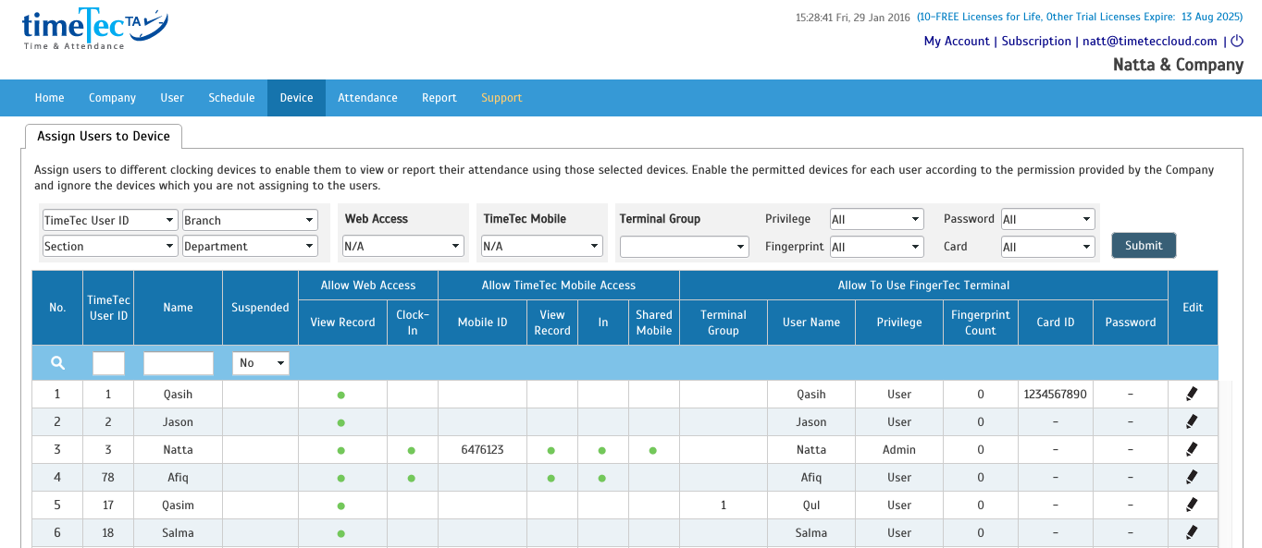1262x548 pixels.
Task: Click Natta's Shared Mobile green dot
Action: tap(653, 451)
